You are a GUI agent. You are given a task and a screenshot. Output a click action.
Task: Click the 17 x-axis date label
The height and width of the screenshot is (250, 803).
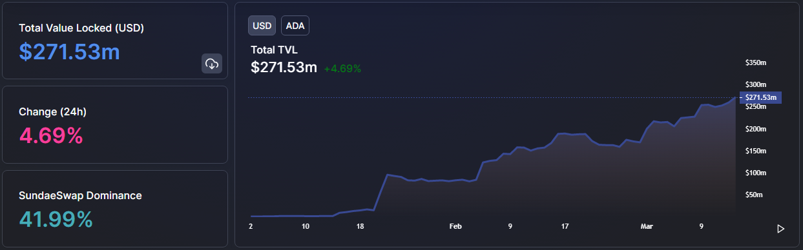click(x=565, y=226)
